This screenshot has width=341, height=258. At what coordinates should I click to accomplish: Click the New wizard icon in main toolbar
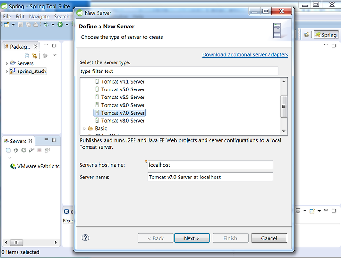pos(7,25)
